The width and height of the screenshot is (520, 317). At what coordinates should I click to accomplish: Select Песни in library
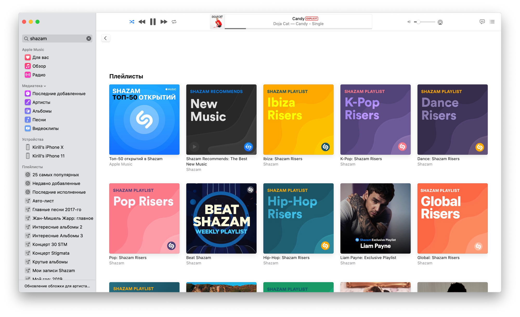[x=39, y=120]
